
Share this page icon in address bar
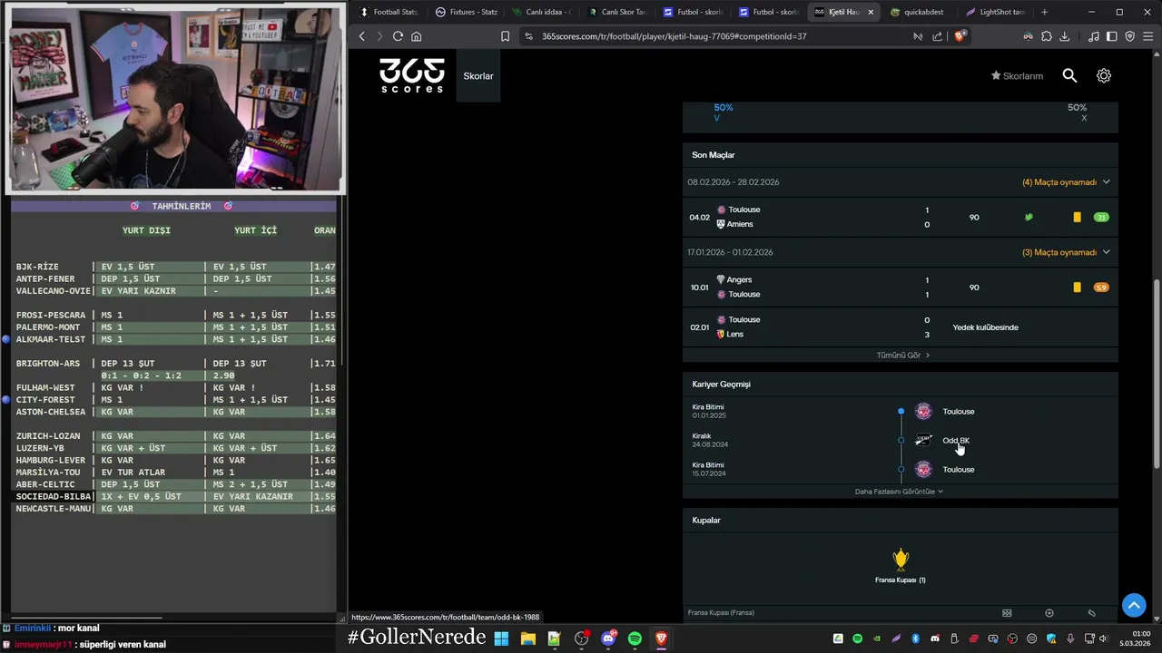click(x=938, y=36)
